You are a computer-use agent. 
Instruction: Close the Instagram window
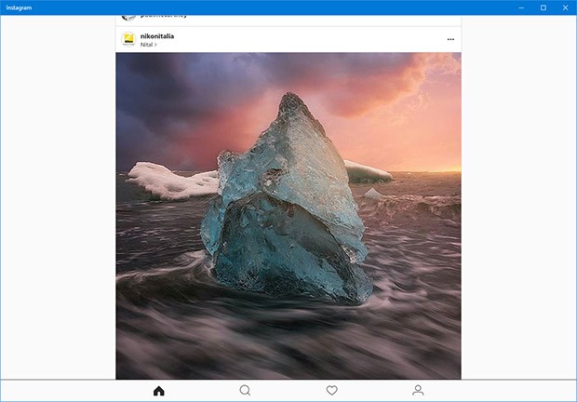coord(566,7)
